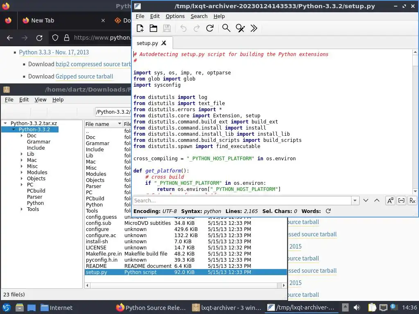Expand the Tools folder in the tree
This screenshot has height=314, width=419.
point(22,209)
